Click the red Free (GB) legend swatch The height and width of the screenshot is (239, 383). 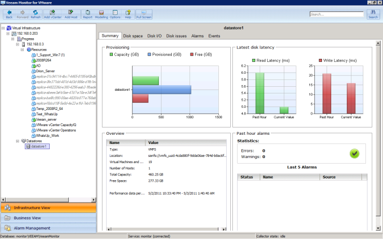192,54
